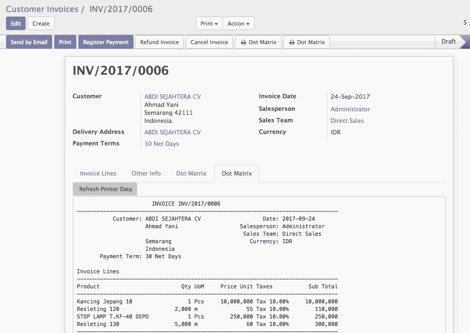Click 'Resleting 120' product line

(x=98, y=309)
